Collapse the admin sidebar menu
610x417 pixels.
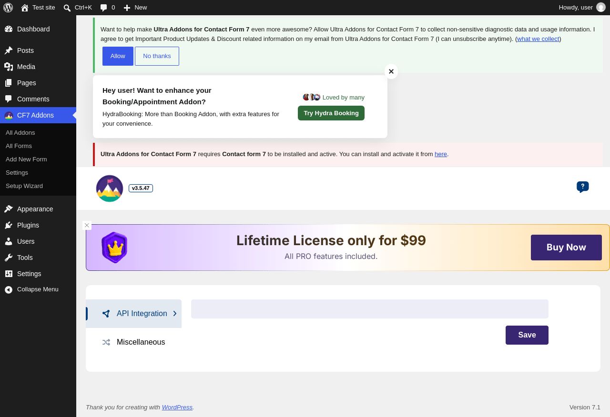pos(38,289)
